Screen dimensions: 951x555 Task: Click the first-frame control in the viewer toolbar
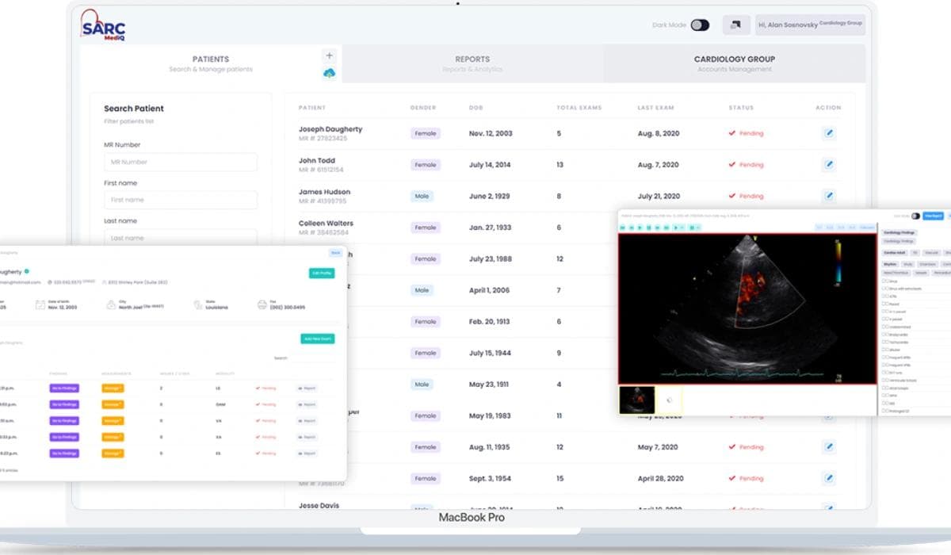[x=623, y=228]
